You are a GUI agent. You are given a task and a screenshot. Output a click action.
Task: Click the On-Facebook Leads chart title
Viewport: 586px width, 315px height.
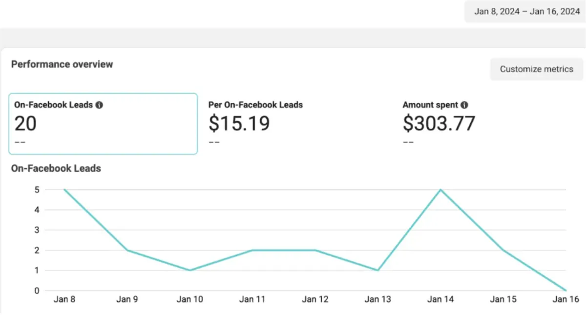pos(56,169)
